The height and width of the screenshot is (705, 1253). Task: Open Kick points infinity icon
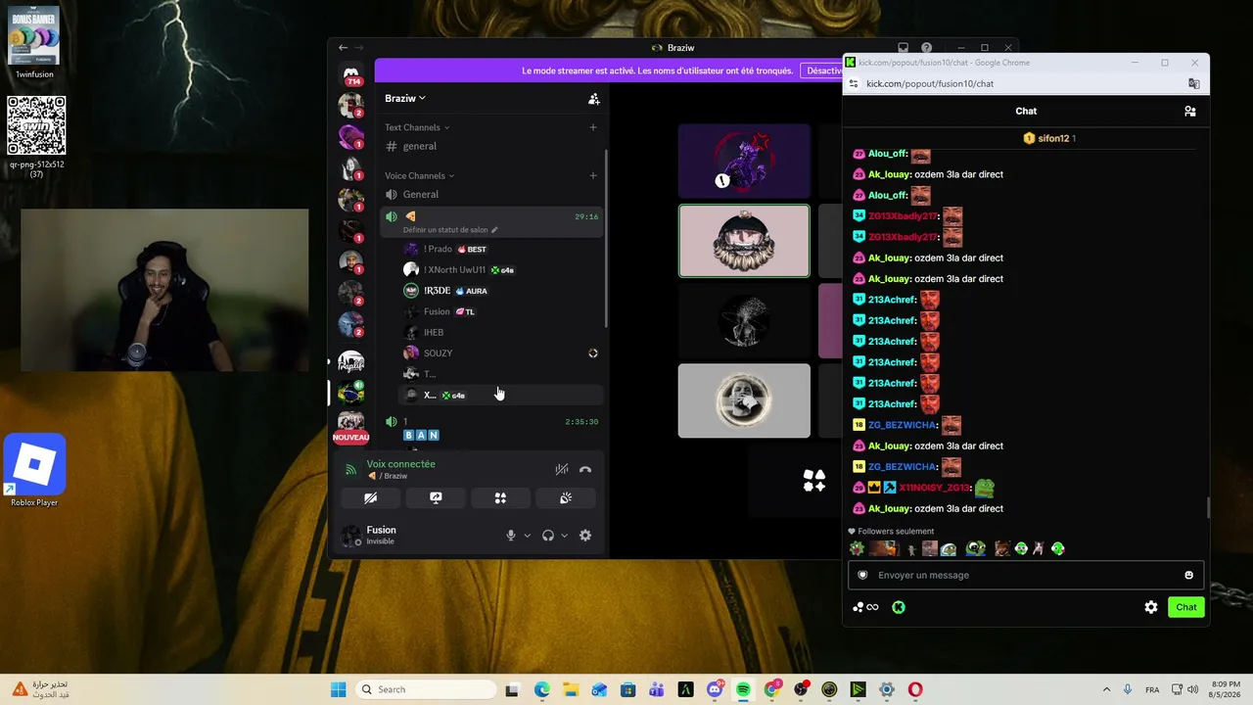(865, 607)
